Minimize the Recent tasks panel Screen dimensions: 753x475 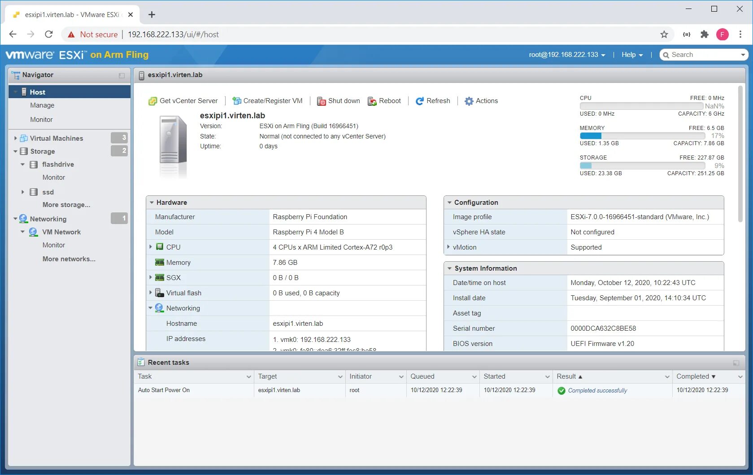click(736, 363)
